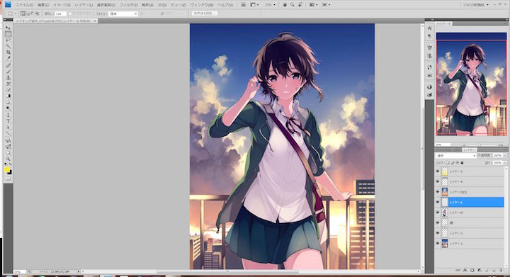510x277 pixels.
Task: Hide the bottom layer in the Layers panel
Action: [x=438, y=244]
